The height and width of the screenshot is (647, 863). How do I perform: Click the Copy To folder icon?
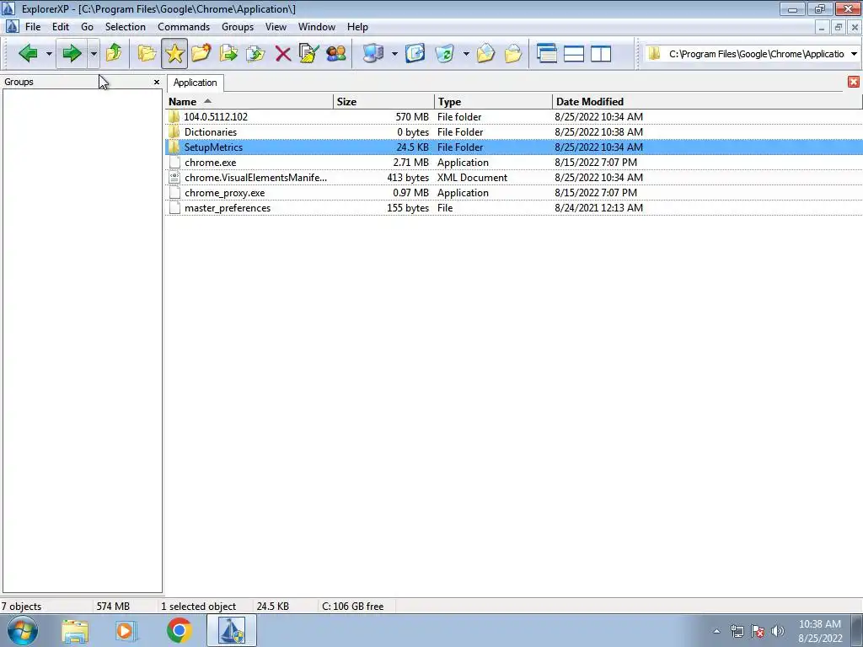255,53
